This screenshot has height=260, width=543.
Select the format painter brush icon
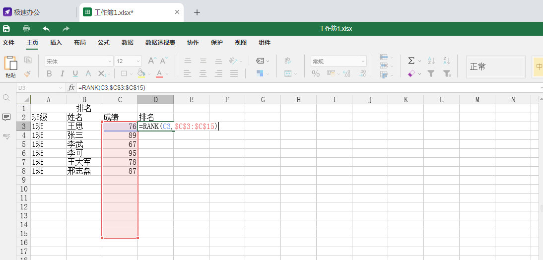[x=28, y=73]
